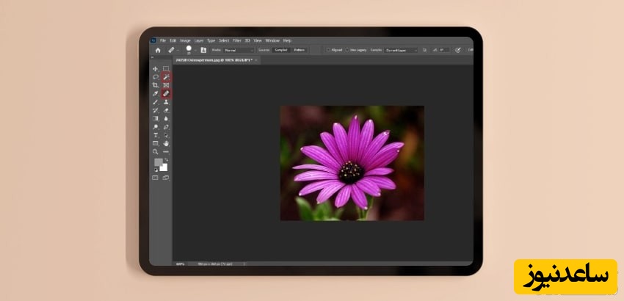Viewport: 624px width, 301px height.
Task: Select the Magic Wand tool
Action: click(166, 77)
